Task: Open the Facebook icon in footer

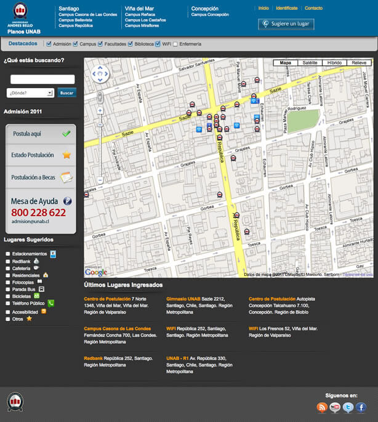Action: pyautogui.click(x=361, y=407)
